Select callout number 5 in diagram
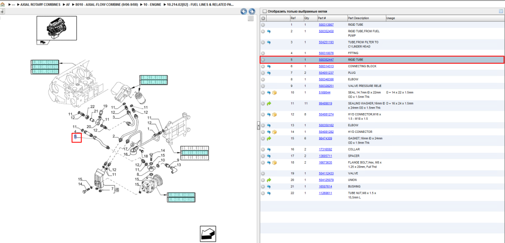Image resolution: width=505 pixels, height=243 pixels. tap(76, 137)
